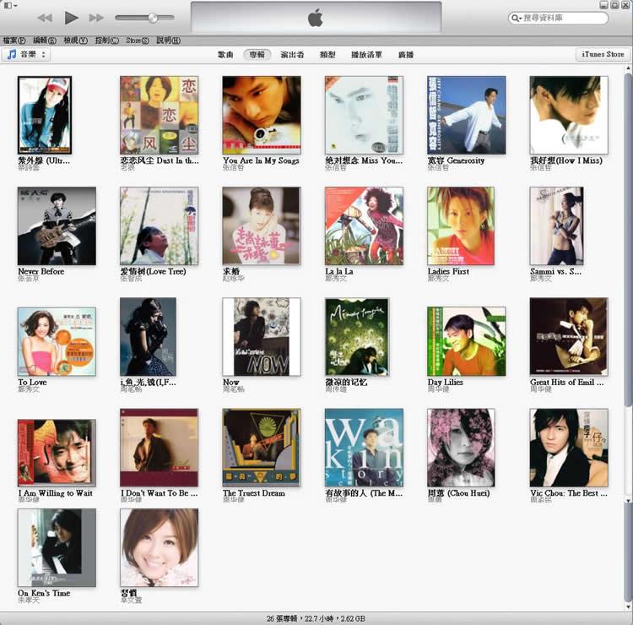The image size is (633, 625).
Task: Select the 紫外線 (Ultr... album cover
Action: pos(45,115)
